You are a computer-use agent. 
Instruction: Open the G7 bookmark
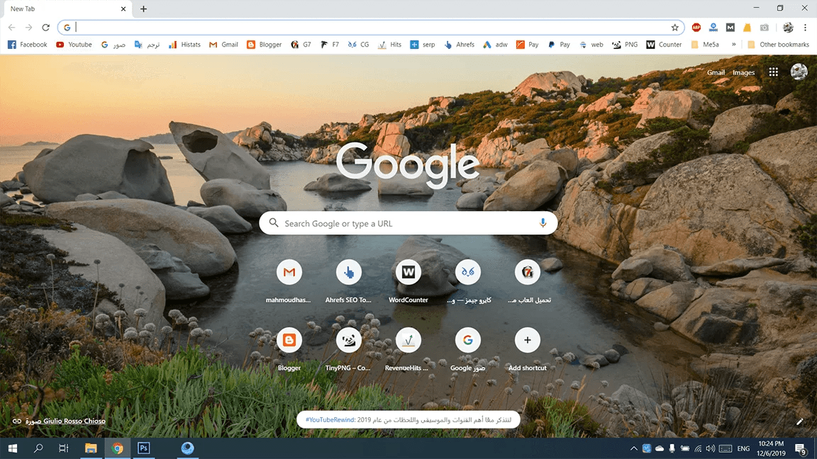coord(301,45)
